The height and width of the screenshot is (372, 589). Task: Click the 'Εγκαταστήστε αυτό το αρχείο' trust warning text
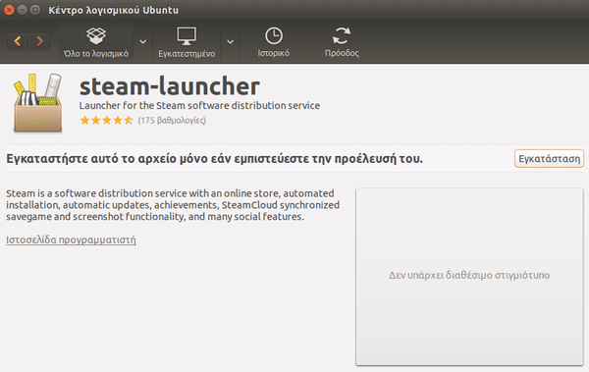[x=214, y=159]
